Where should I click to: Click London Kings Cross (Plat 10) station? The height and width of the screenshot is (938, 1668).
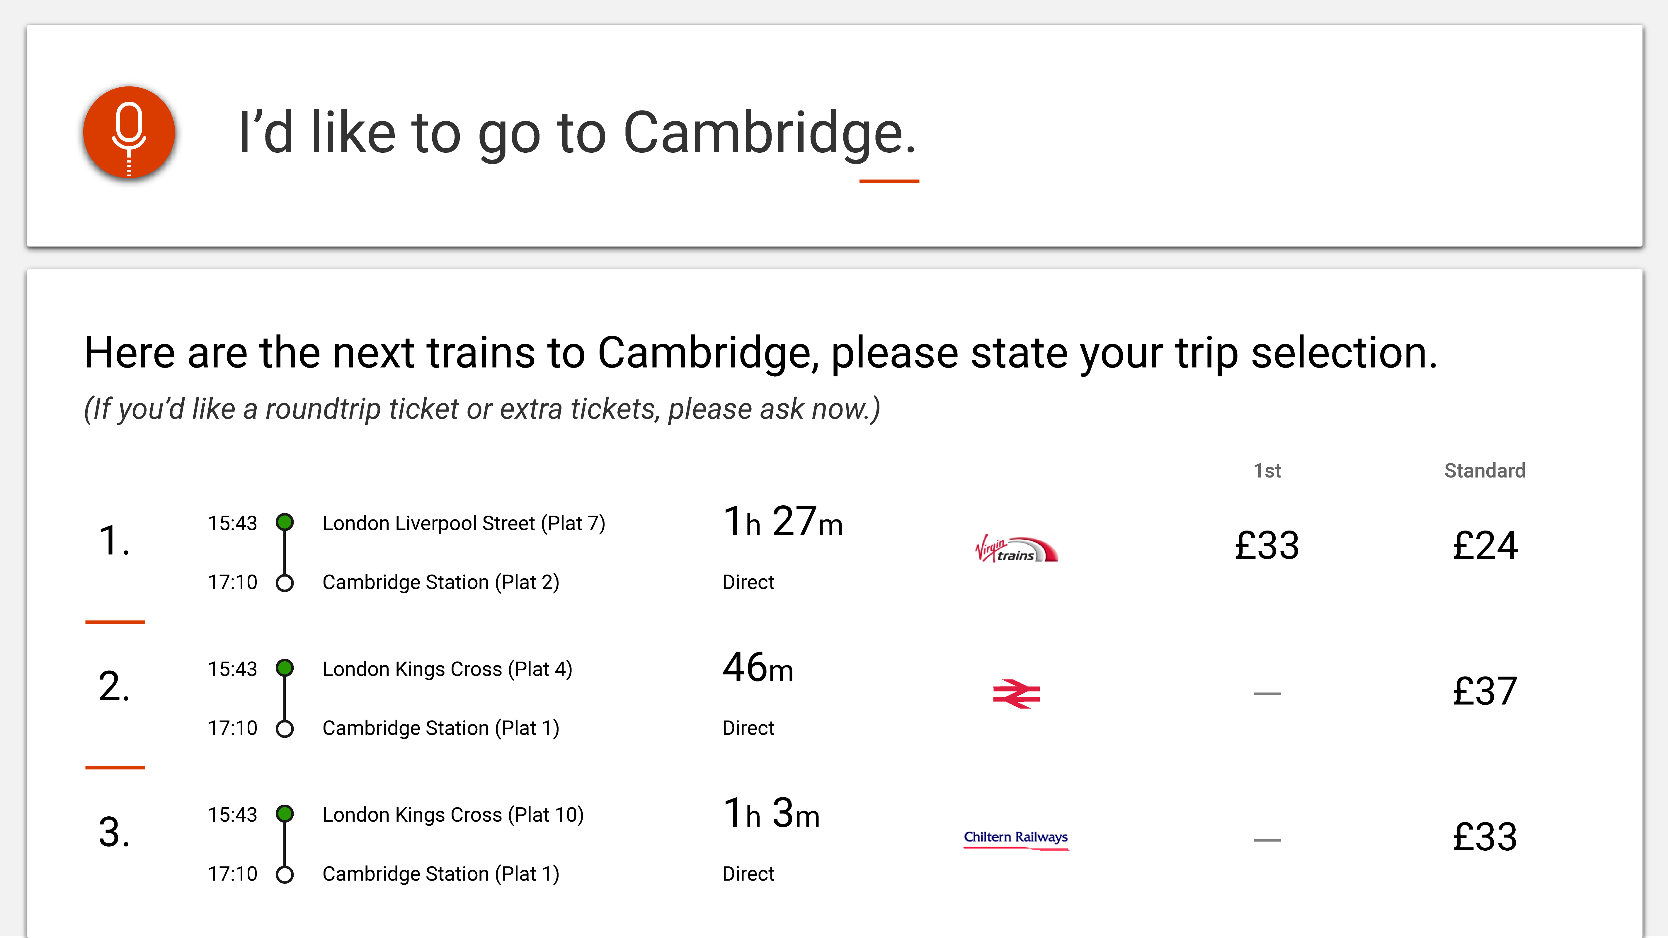pos(453,815)
